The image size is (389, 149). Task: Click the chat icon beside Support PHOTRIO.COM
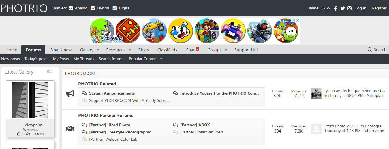(x=84, y=100)
